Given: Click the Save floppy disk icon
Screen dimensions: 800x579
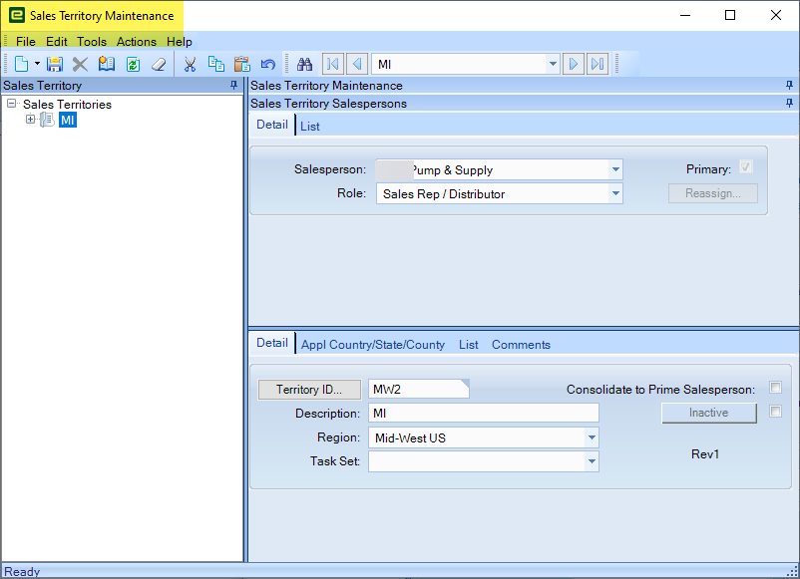Looking at the screenshot, I should 55,64.
